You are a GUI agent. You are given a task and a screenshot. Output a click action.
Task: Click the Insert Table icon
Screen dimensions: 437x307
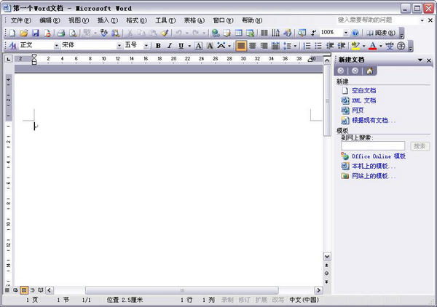[x=239, y=33]
